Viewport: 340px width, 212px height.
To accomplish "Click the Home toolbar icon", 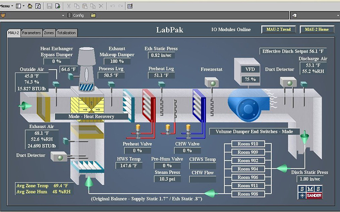I will (x=30, y=6).
